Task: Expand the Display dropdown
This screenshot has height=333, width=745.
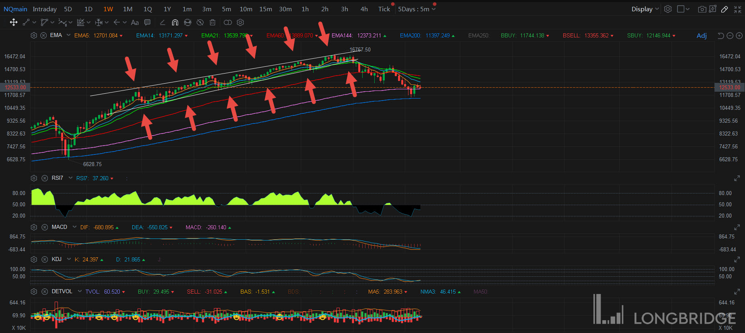Action: coord(645,9)
